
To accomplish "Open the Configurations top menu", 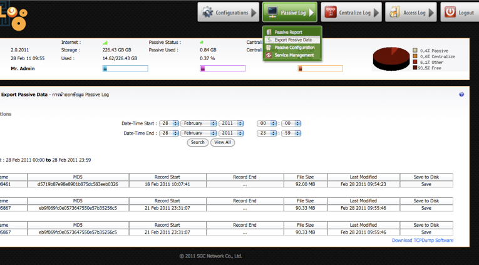I will 228,13.
